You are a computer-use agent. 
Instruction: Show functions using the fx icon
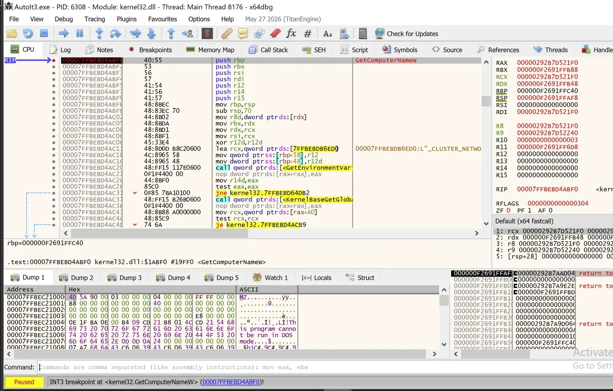[x=291, y=33]
